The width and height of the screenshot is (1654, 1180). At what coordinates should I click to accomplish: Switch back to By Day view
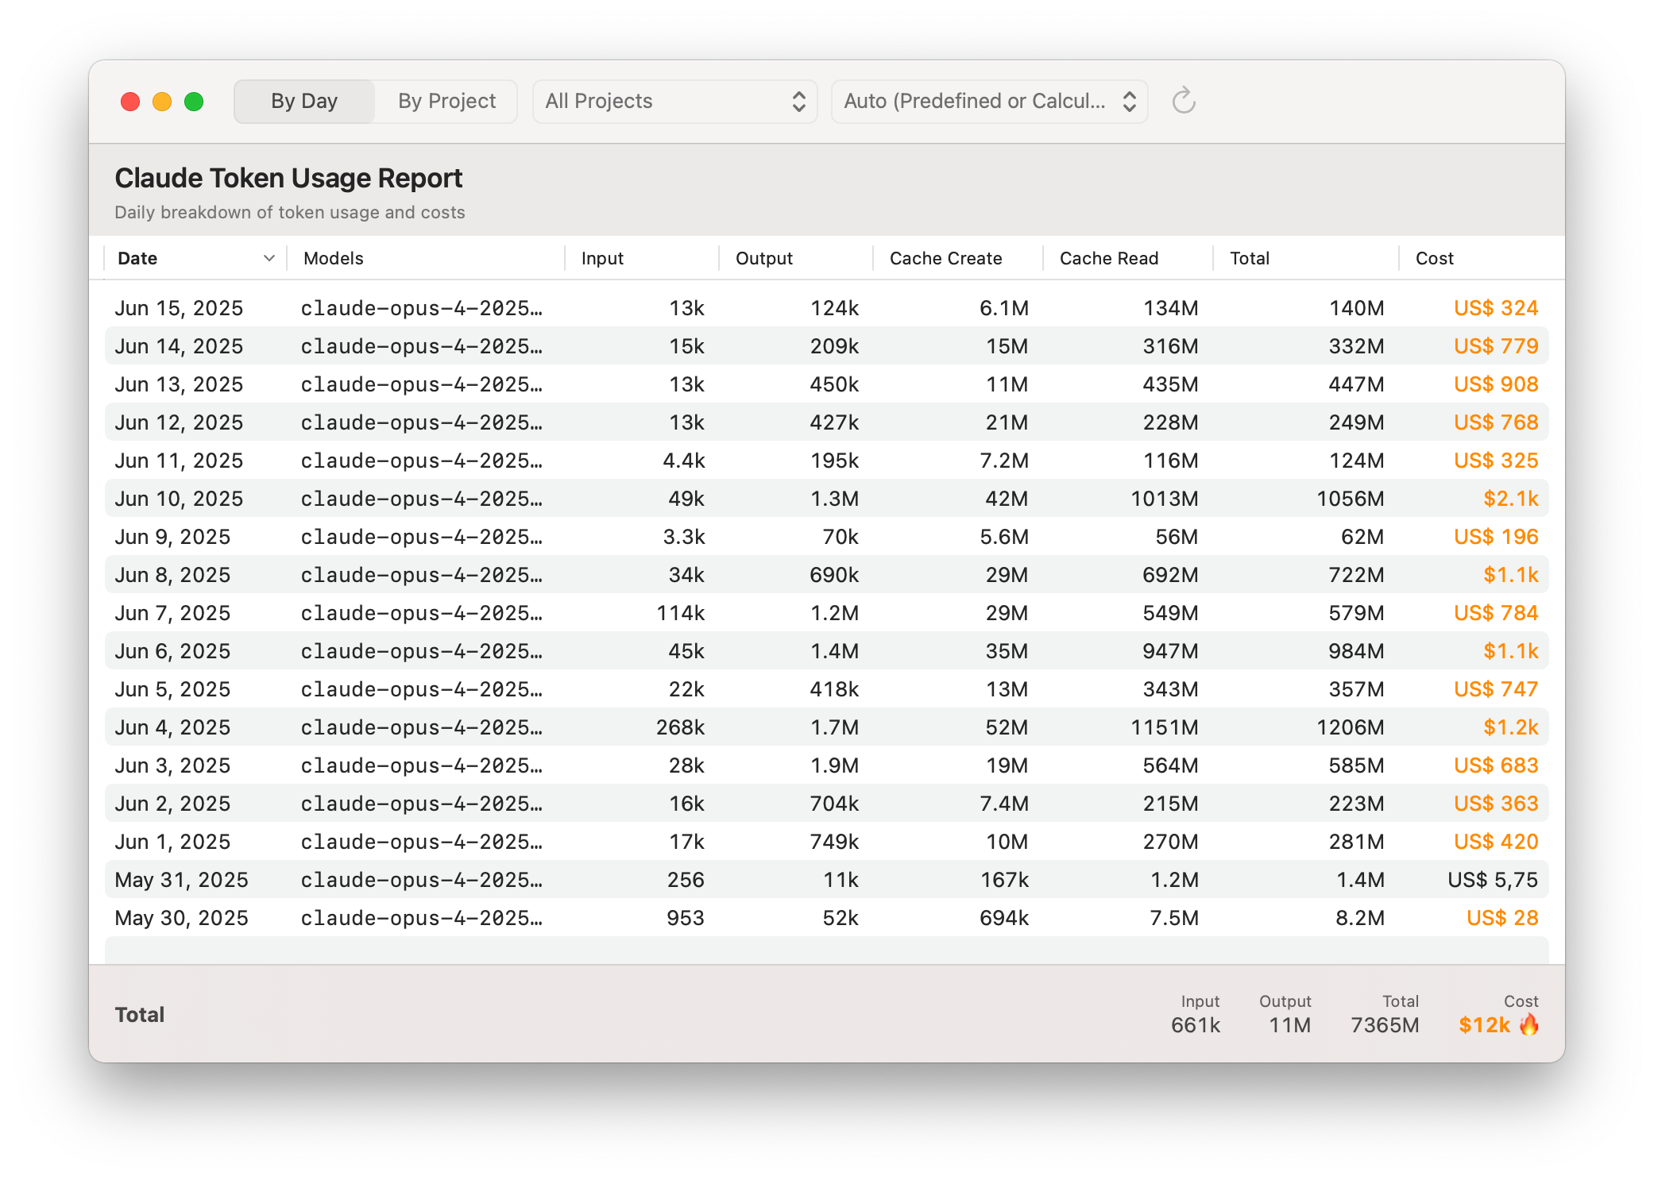pyautogui.click(x=303, y=101)
